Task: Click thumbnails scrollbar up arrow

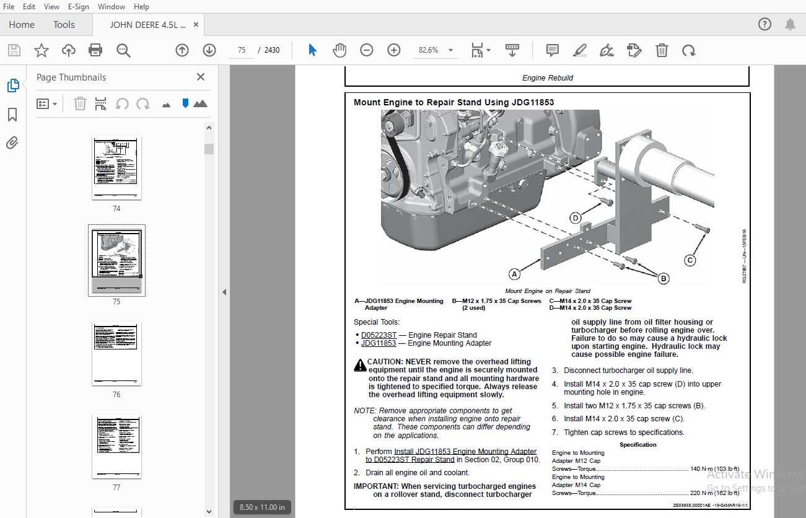Action: (x=209, y=128)
